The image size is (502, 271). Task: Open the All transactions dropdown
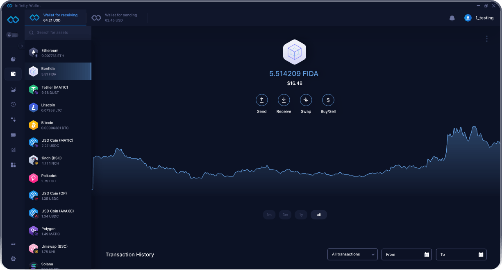pos(352,254)
